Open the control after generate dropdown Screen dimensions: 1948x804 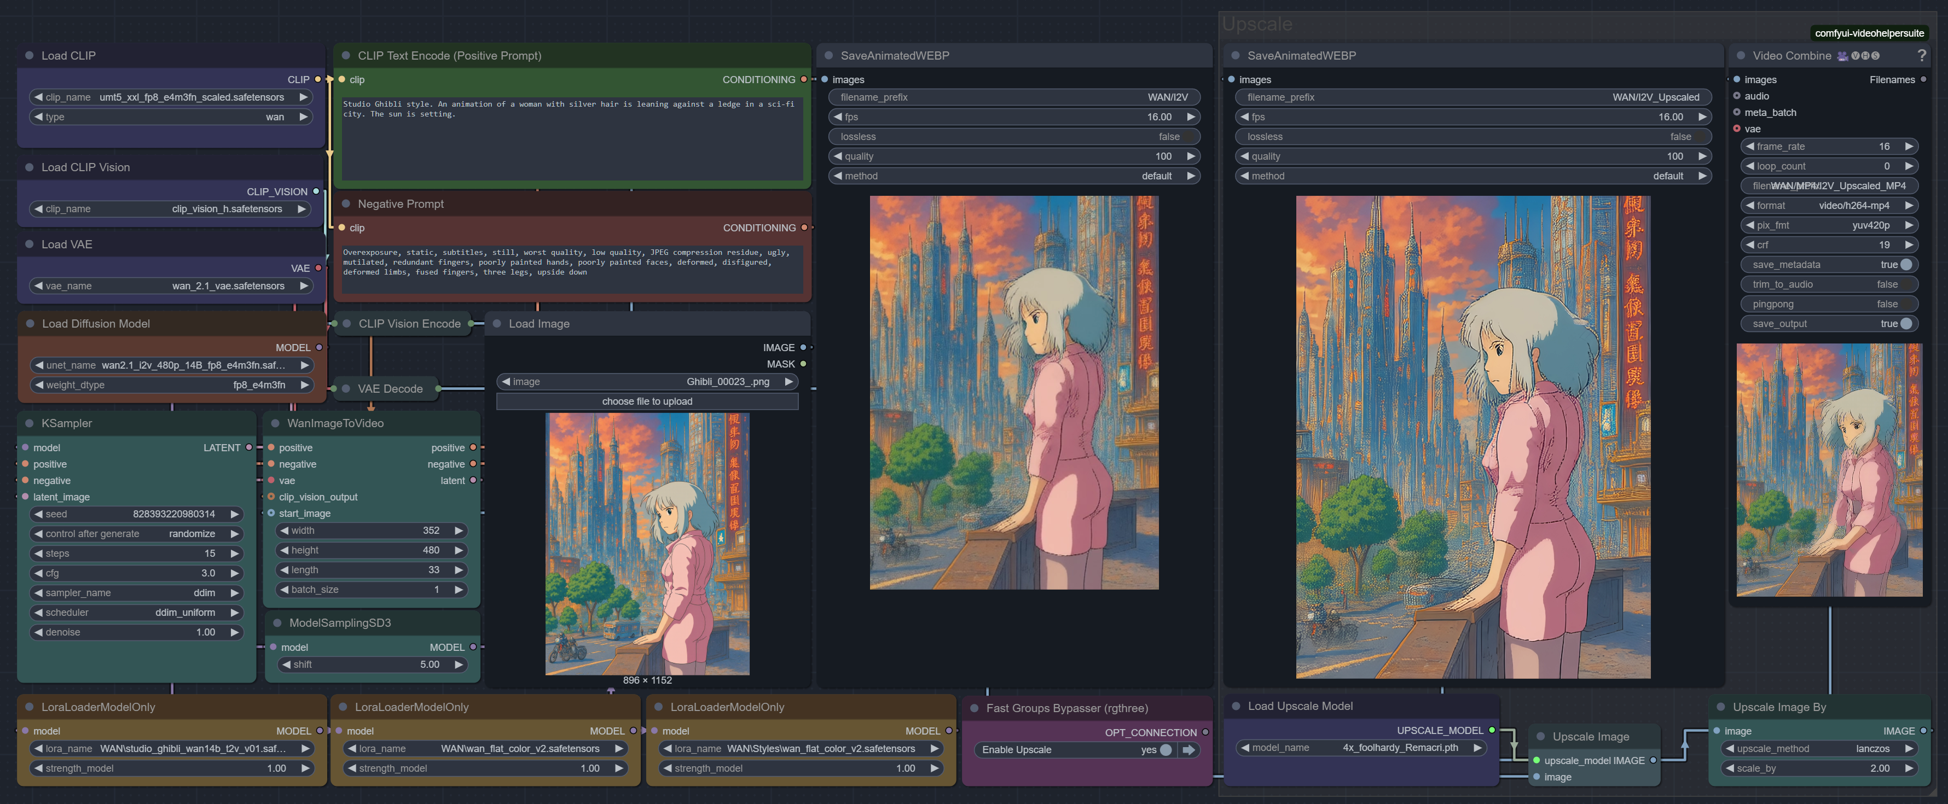point(136,534)
